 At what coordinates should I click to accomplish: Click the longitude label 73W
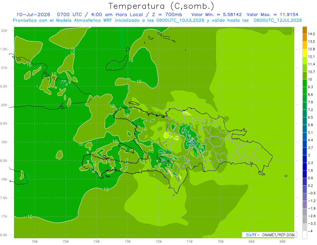[128, 242]
